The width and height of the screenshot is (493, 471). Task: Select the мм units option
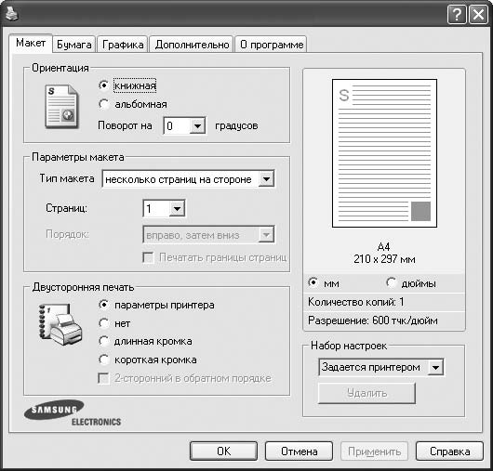tap(323, 283)
